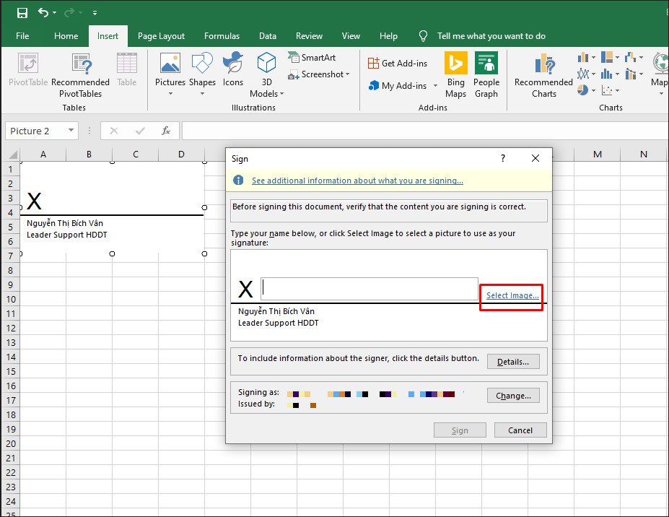
Task: Click the Screenshot button
Action: (x=316, y=74)
